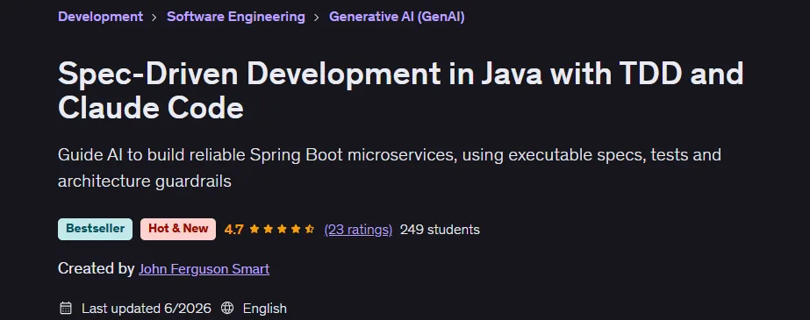Open instructor John Ferguson Smart's profile

coord(204,269)
